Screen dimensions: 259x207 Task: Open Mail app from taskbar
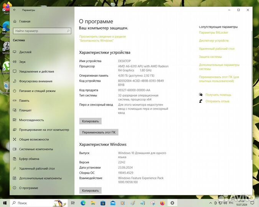click(113, 203)
